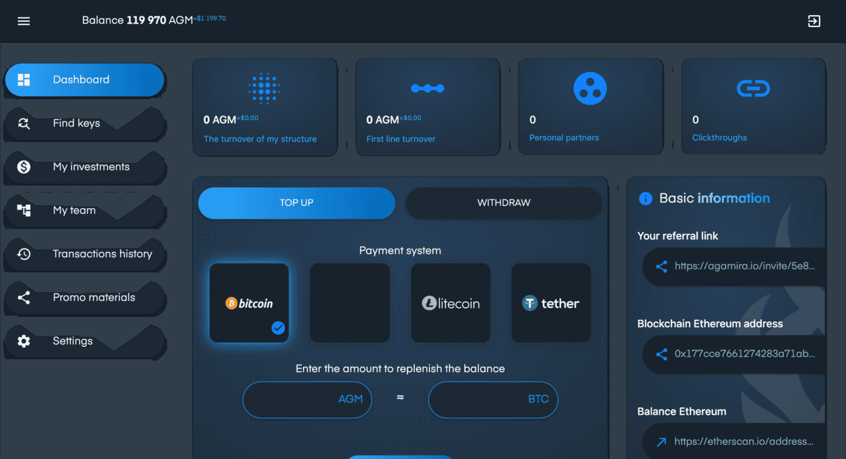The width and height of the screenshot is (846, 459).
Task: Choose litecoin payment system
Action: coord(451,303)
